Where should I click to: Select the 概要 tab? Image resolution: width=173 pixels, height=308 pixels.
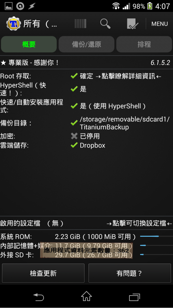(29, 44)
